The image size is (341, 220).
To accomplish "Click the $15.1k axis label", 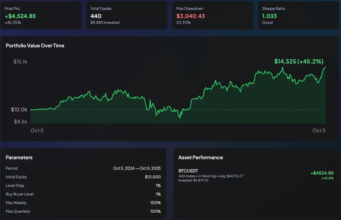I will tap(20, 61).
